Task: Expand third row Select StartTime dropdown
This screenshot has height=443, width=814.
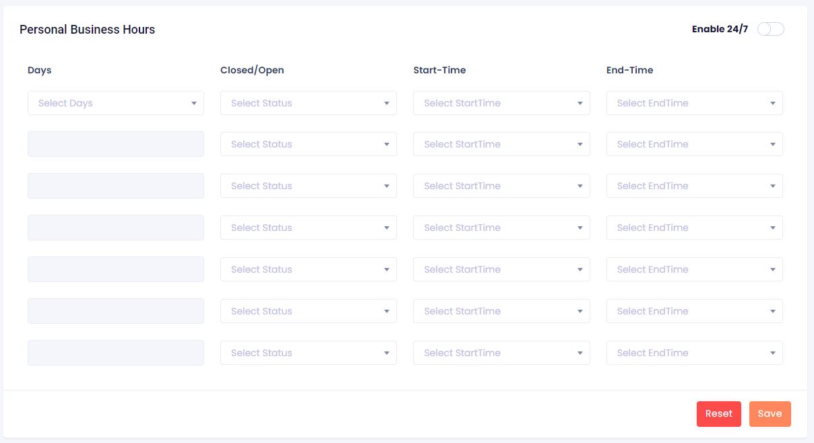Action: [x=501, y=186]
